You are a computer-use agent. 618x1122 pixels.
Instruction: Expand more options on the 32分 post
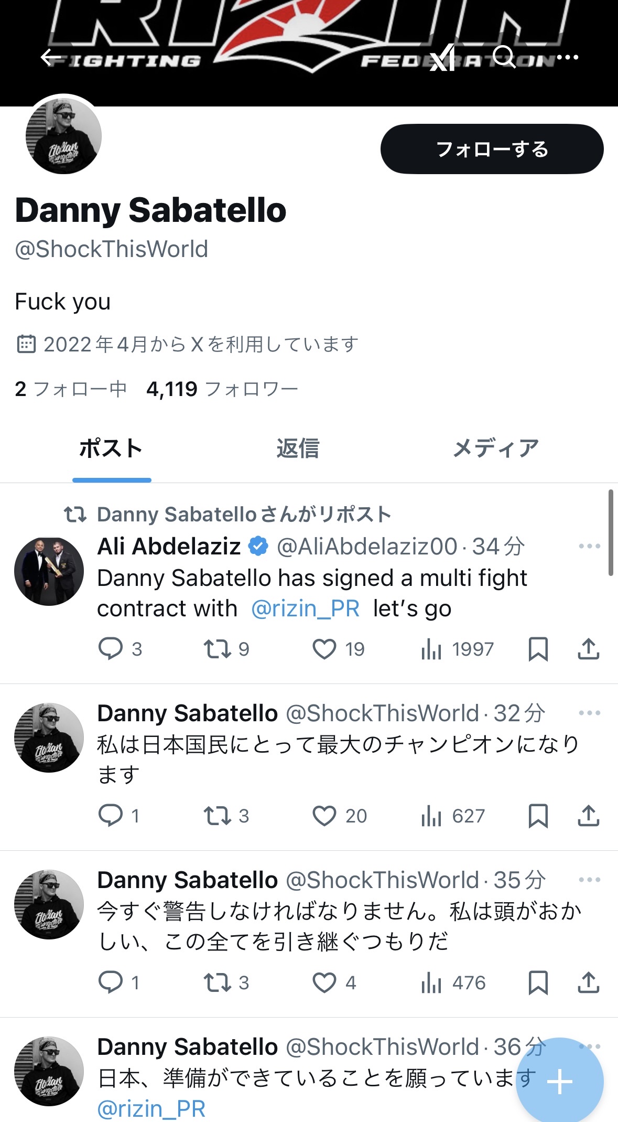[589, 713]
